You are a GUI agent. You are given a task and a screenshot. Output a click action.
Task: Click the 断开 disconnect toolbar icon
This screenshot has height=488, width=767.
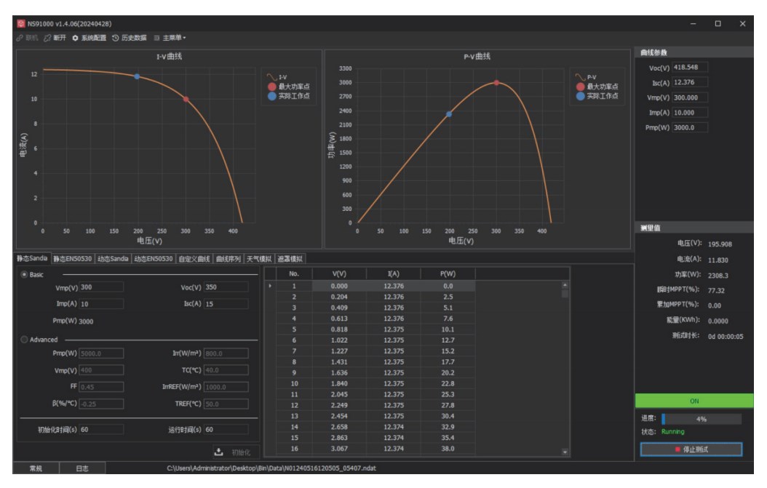tap(45, 38)
